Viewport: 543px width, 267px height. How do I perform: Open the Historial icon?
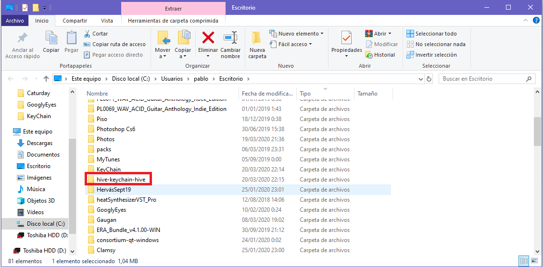[369, 55]
